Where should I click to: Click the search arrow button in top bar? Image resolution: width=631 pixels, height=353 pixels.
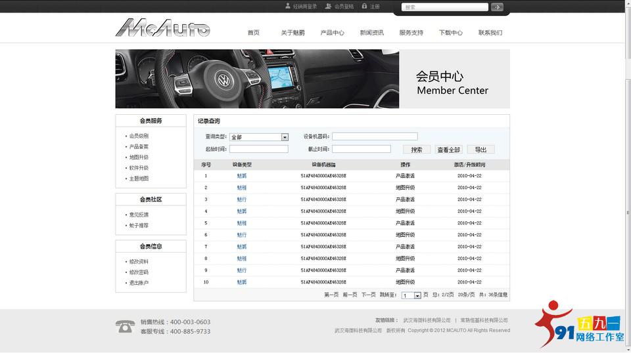click(x=497, y=7)
